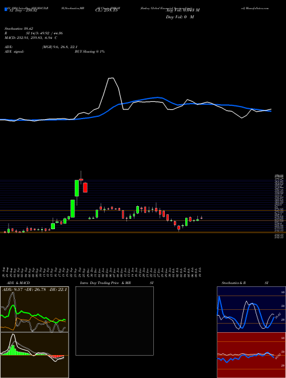
Task: Click the "BUY Slowing @ 1%" ADX signal
Action: coord(90,52)
